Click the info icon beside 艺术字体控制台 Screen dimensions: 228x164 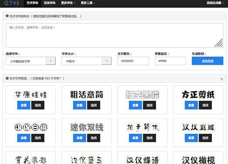7,16
